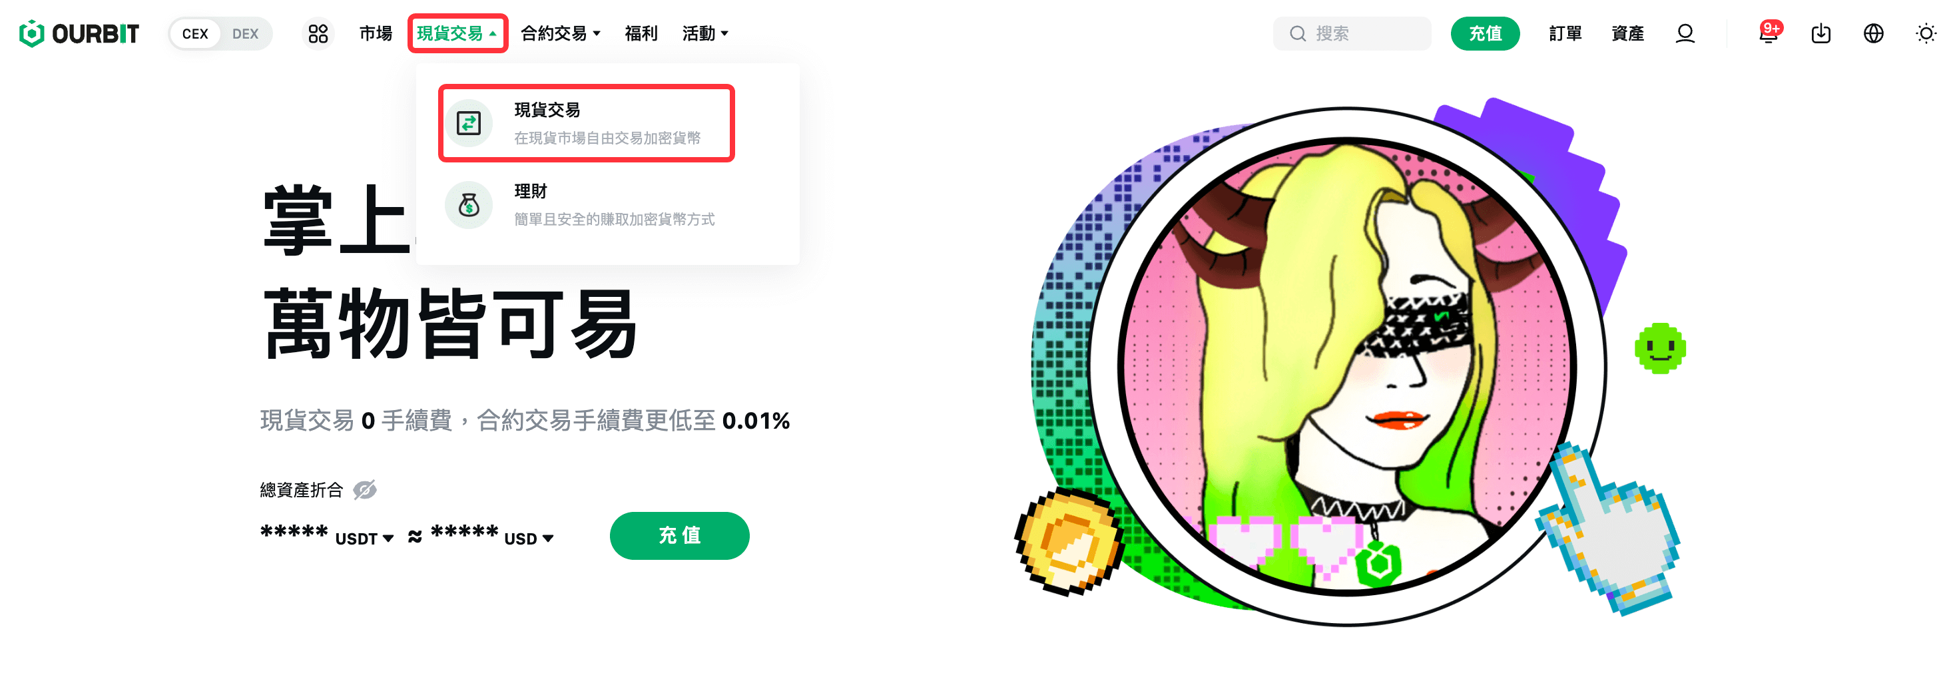Click the 理財 money bag icon

[468, 205]
